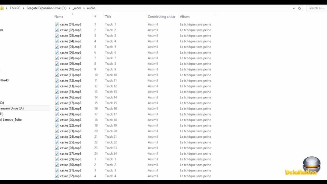327x184 pixels.
Task: Click the music file icon of ceske (01).mp3
Action: click(x=57, y=24)
